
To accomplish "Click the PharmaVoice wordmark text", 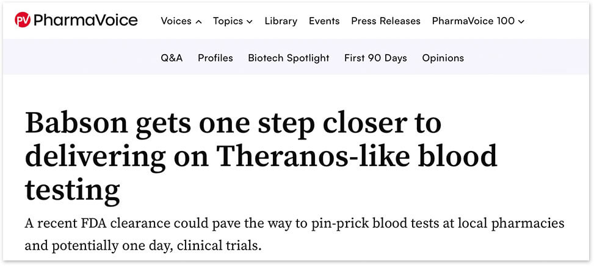I will tap(85, 21).
